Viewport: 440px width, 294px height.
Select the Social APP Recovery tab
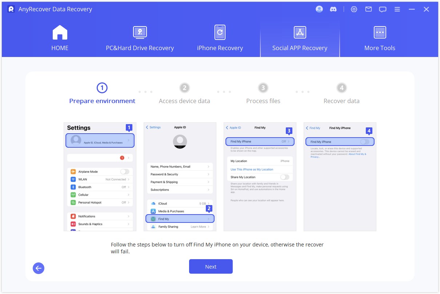pyautogui.click(x=300, y=38)
